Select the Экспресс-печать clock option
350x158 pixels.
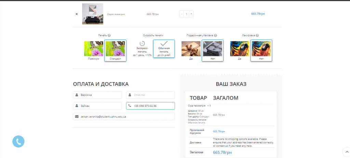click(x=142, y=48)
